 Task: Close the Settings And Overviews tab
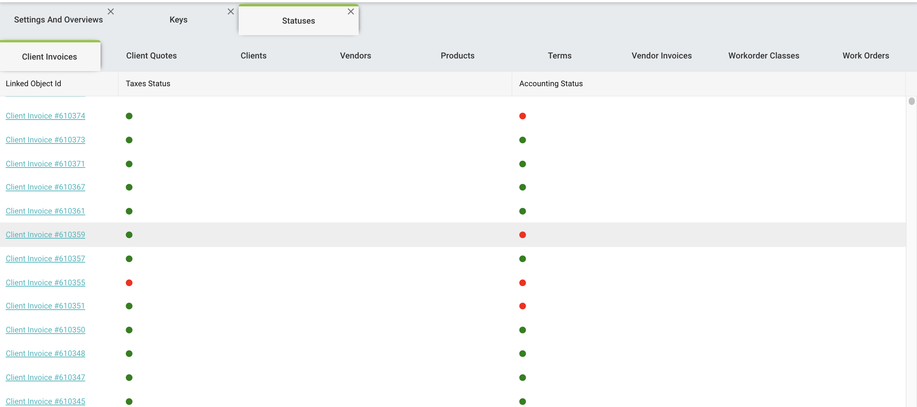111,12
